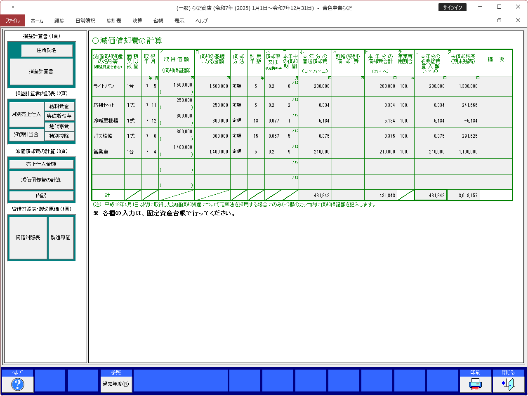Open the 製造原価 page
The width and height of the screenshot is (528, 396).
pyautogui.click(x=61, y=238)
